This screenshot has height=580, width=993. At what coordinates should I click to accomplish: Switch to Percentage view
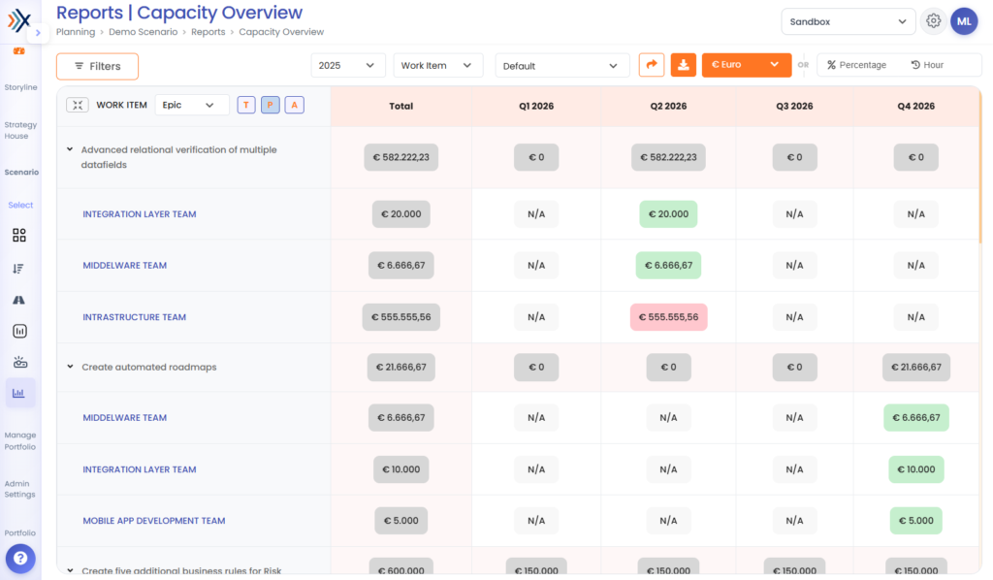tap(856, 65)
